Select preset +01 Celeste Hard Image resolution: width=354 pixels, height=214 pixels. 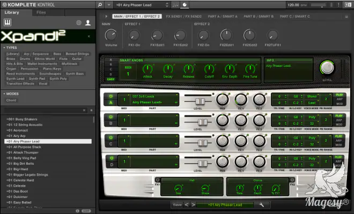tap(48, 180)
